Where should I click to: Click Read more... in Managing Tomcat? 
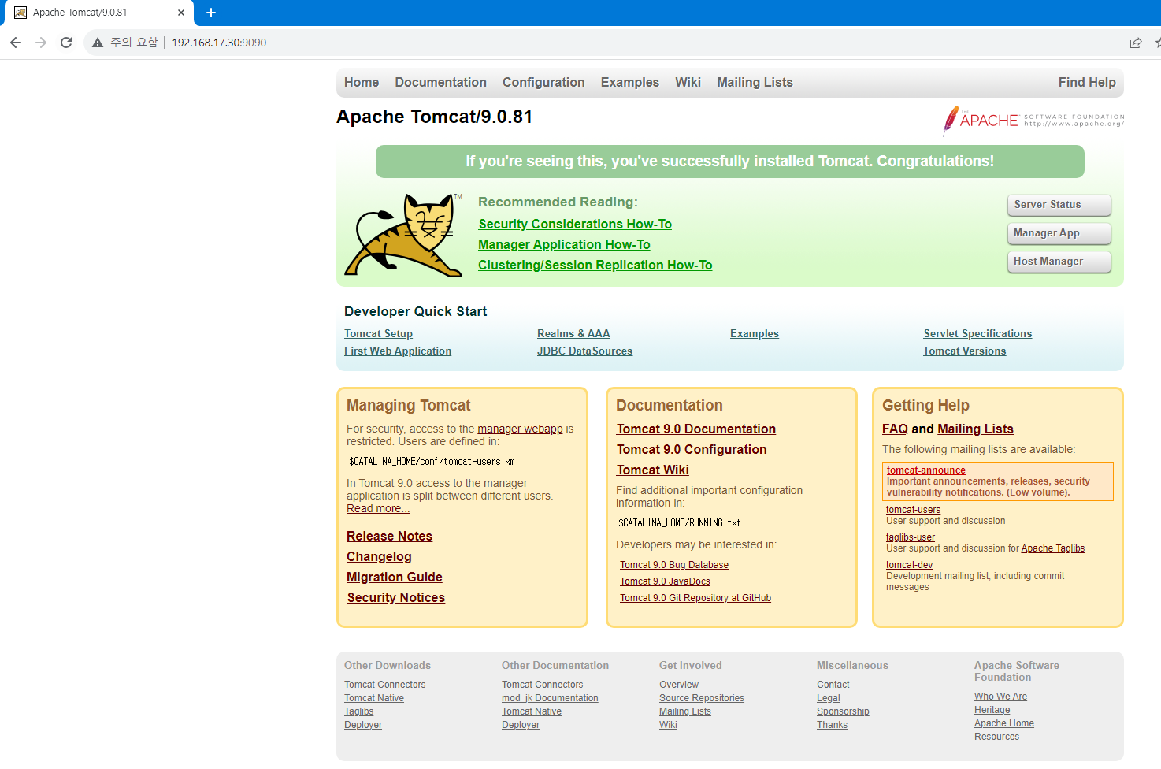[378, 508]
